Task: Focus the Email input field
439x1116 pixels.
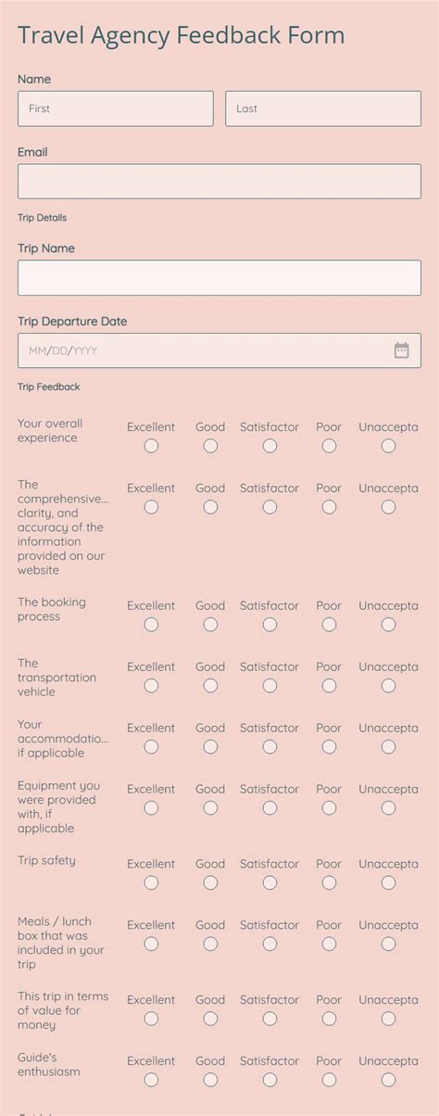Action: pos(219,182)
